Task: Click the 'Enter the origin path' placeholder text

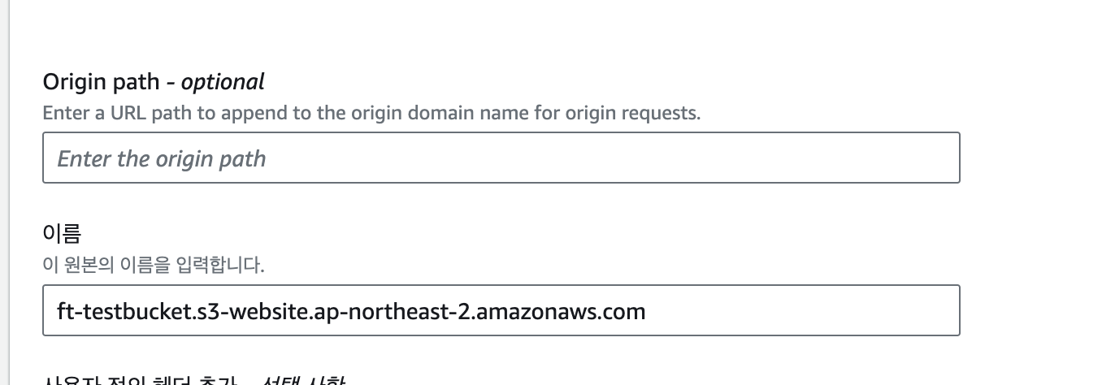Action: 162,158
